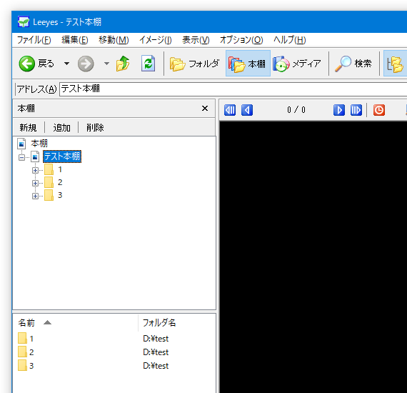Close the 本棚 side panel
This screenshot has height=393, width=407.
coord(205,109)
